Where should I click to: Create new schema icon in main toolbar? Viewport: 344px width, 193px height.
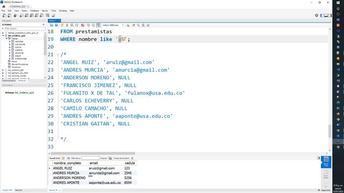(21, 16)
